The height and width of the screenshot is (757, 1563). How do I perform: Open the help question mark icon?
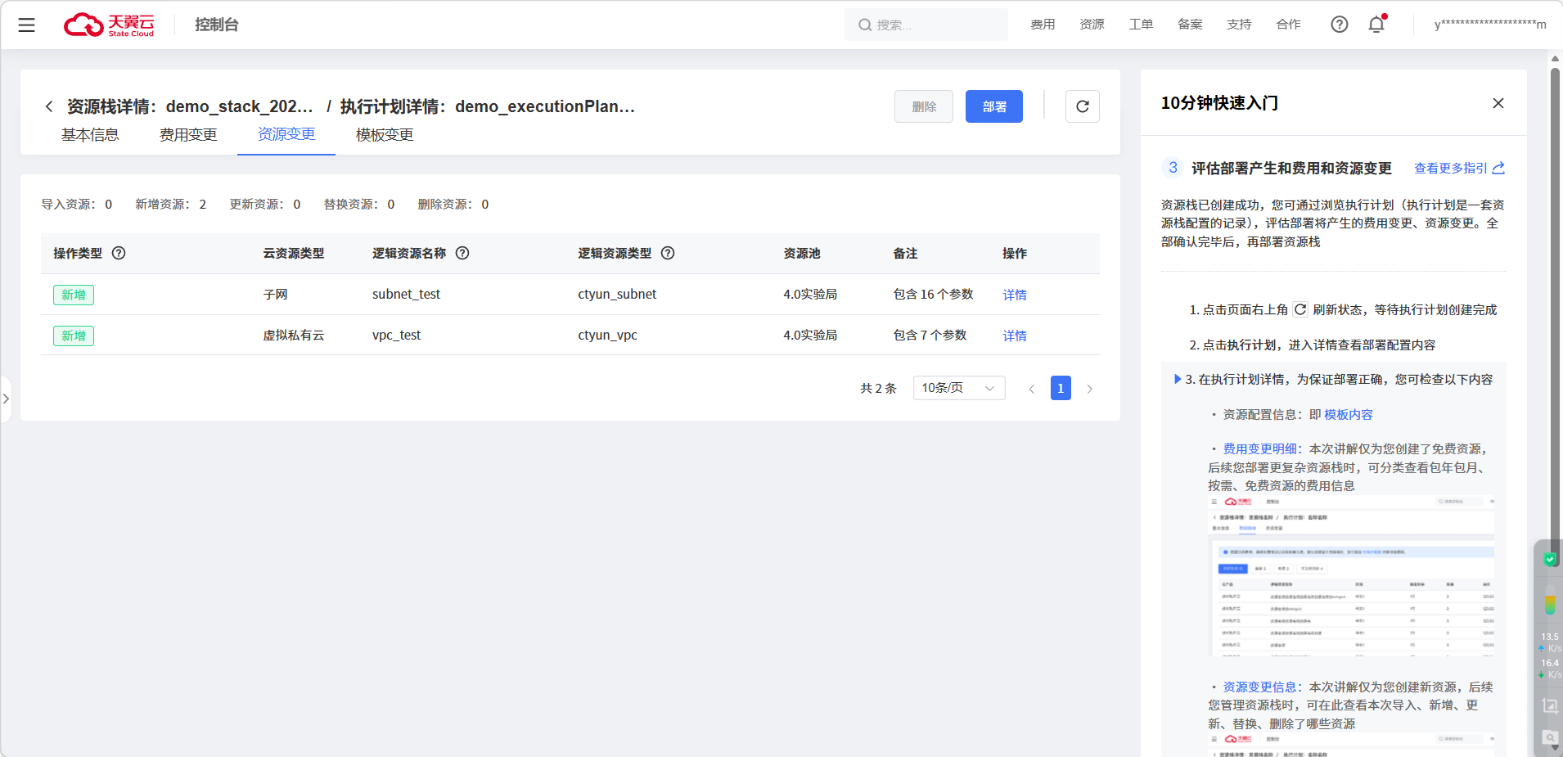click(x=1339, y=25)
